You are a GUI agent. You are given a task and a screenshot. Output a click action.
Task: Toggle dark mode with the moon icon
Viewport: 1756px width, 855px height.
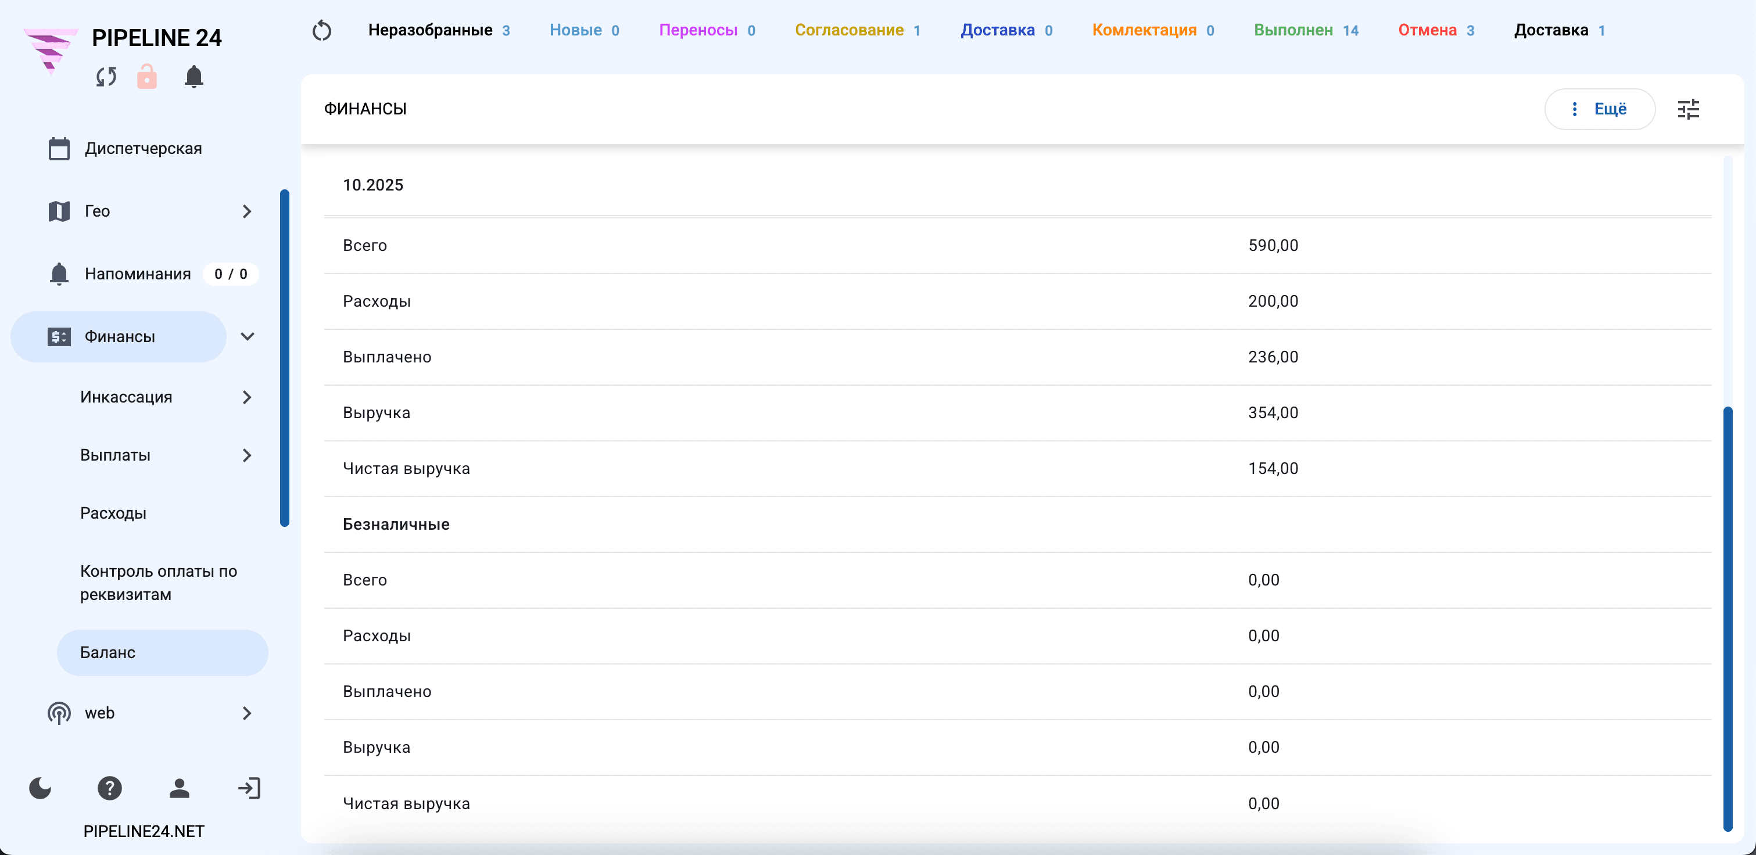[x=40, y=788]
